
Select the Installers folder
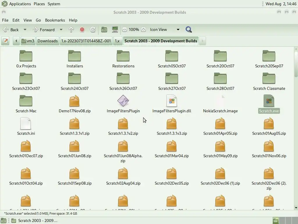pos(74,59)
